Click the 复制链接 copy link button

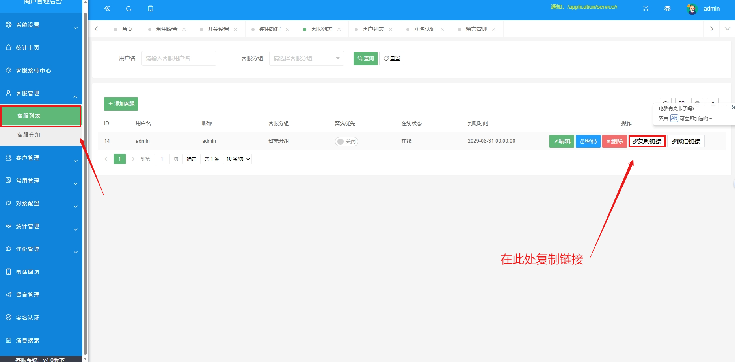pos(647,141)
